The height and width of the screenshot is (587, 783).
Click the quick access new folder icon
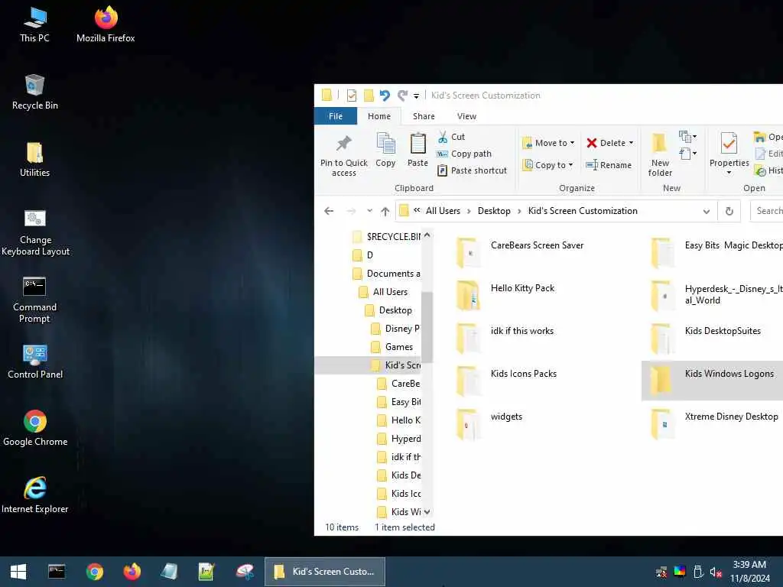pyautogui.click(x=369, y=95)
